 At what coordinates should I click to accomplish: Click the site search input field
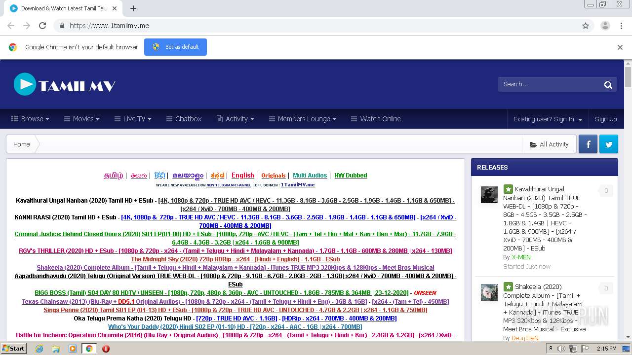[549, 84]
